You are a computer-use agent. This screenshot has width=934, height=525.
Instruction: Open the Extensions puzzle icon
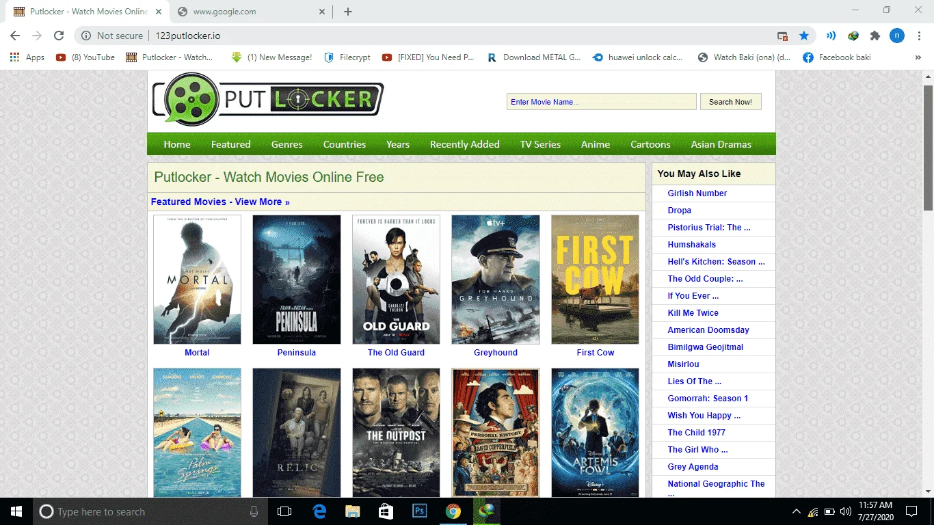pyautogui.click(x=875, y=36)
